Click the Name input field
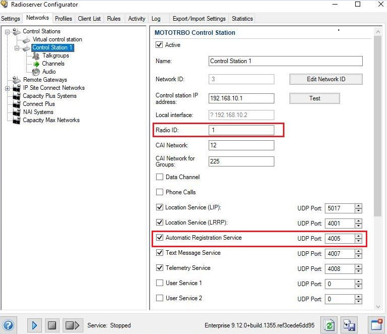 (285, 61)
